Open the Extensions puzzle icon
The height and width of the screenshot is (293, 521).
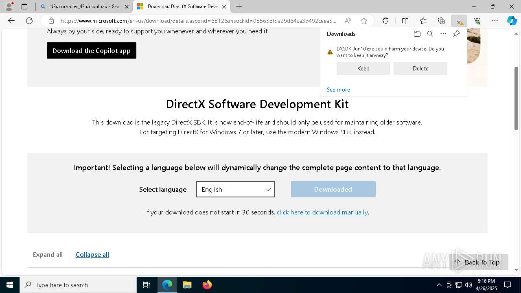tap(385, 21)
